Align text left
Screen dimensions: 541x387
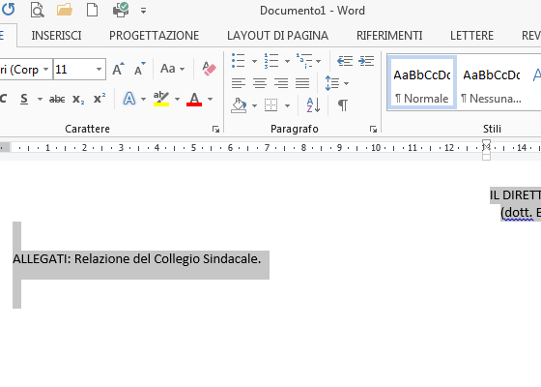(x=239, y=83)
